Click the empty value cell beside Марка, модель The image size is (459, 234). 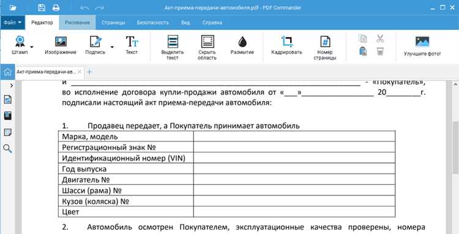pyautogui.click(x=294, y=137)
